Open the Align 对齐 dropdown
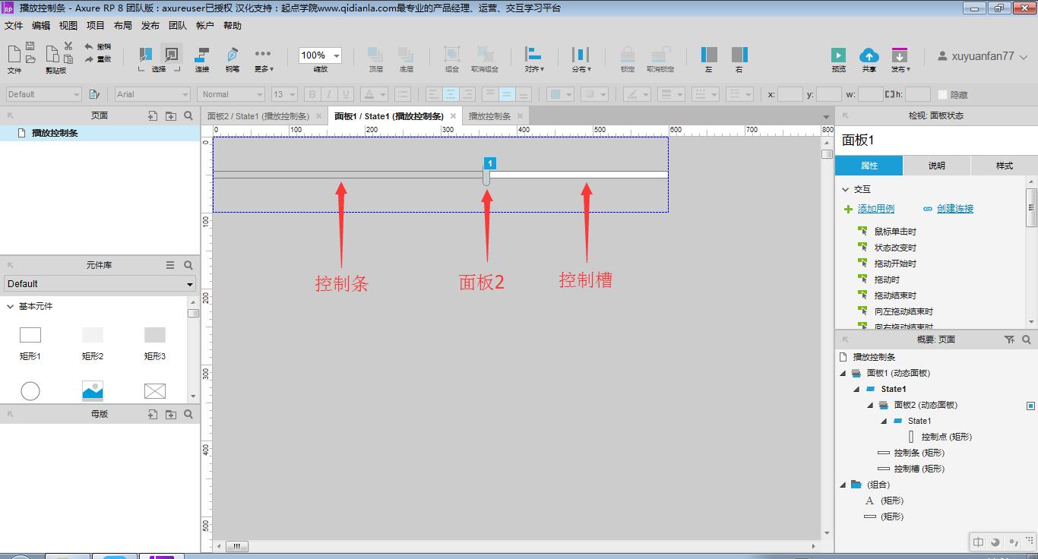Image resolution: width=1038 pixels, height=559 pixels. point(534,59)
